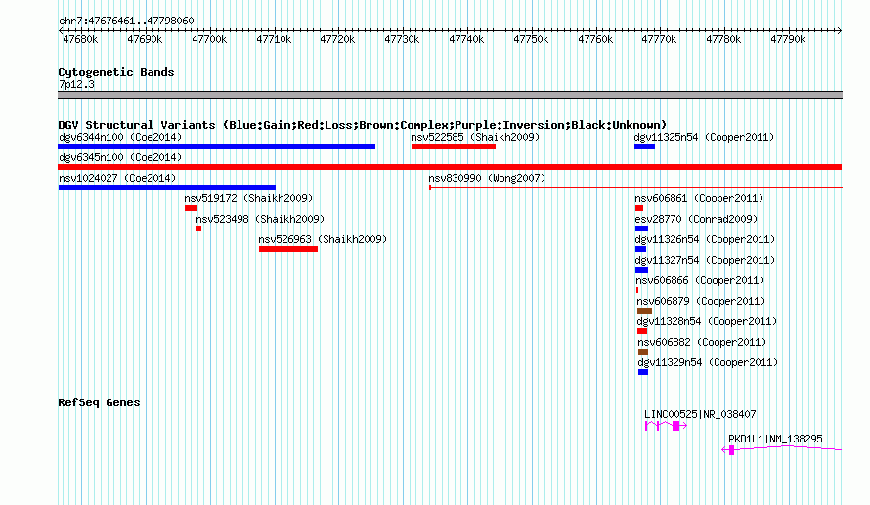
Task: Click the 47790k ruler tick label
Action: point(788,39)
